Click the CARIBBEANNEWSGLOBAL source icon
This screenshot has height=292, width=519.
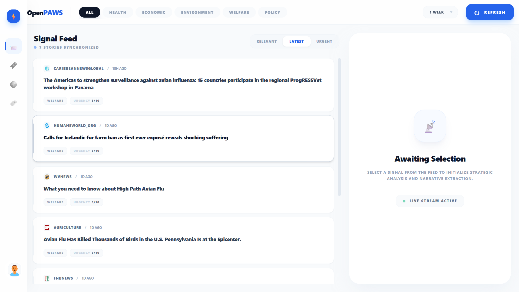click(47, 68)
